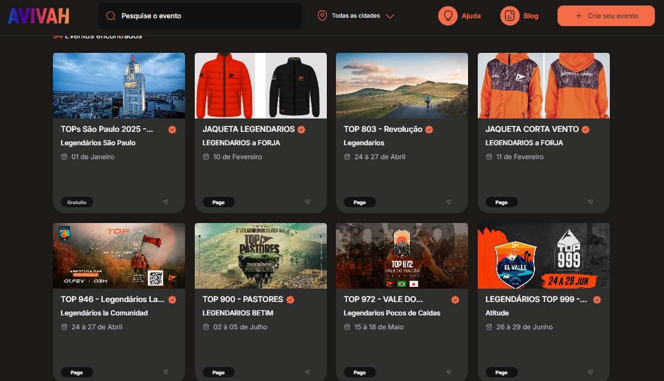This screenshot has height=381, width=664.
Task: Click the chevron beside Todas as cidades
Action: 390,16
